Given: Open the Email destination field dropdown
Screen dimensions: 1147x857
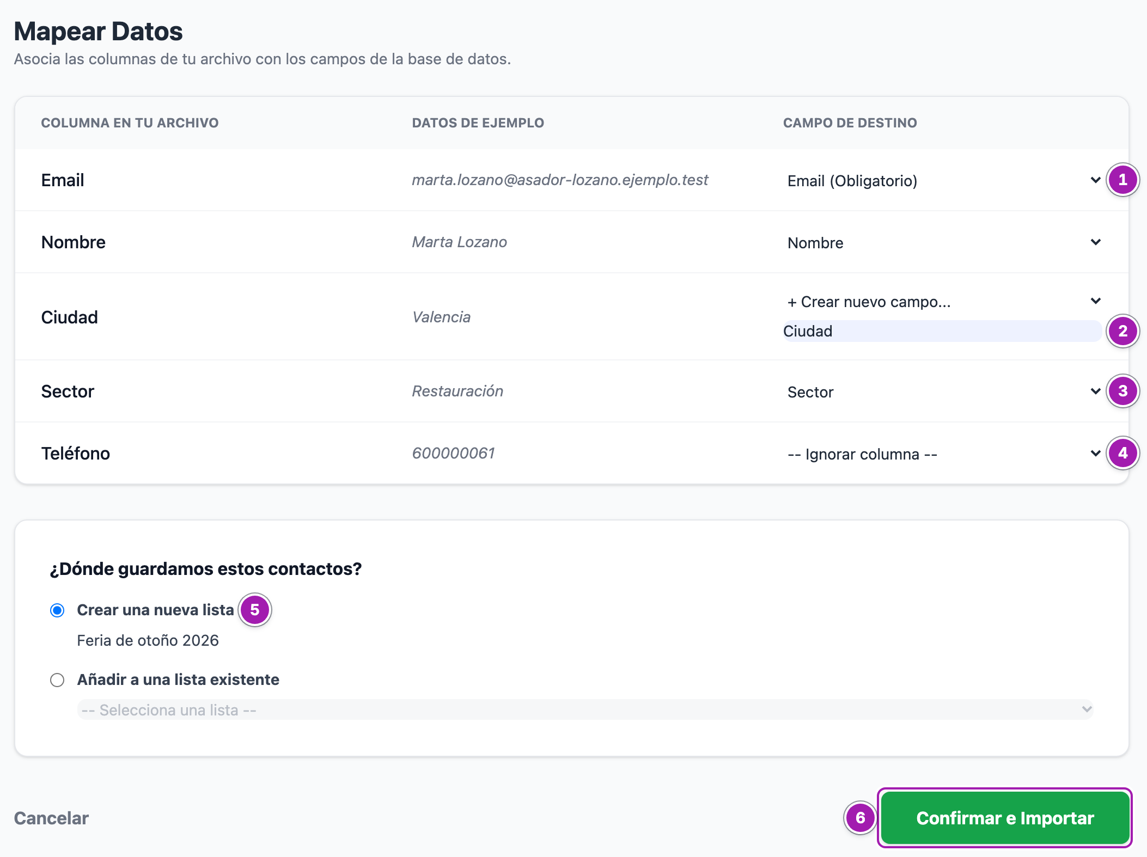Looking at the screenshot, I should (x=943, y=181).
